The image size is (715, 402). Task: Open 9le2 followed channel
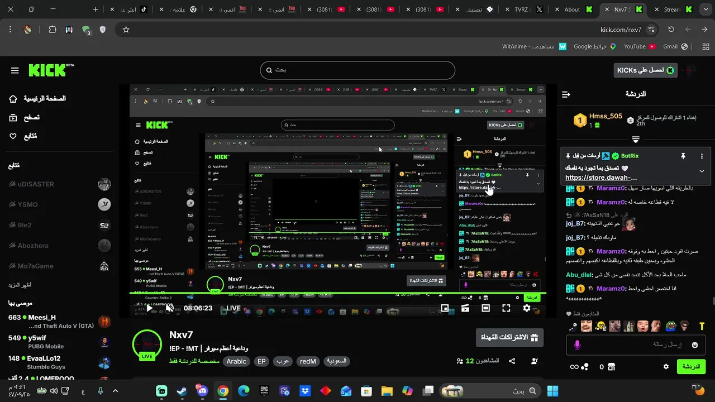(x=59, y=226)
